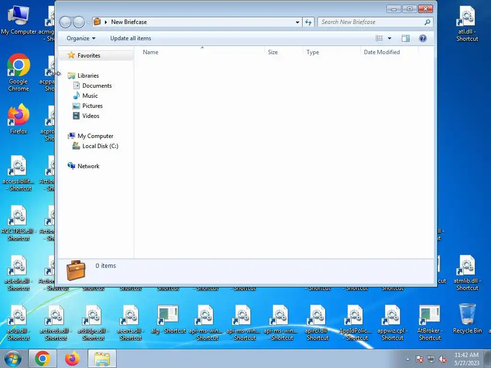Select the appwiz.cpl Shortcut desktop icon
This screenshot has height=368, width=491.
click(x=392, y=322)
